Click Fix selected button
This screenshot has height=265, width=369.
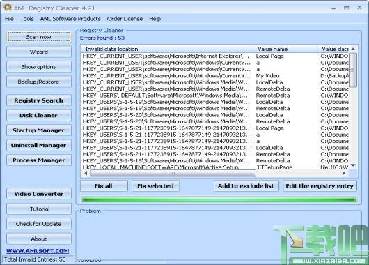pos(155,186)
